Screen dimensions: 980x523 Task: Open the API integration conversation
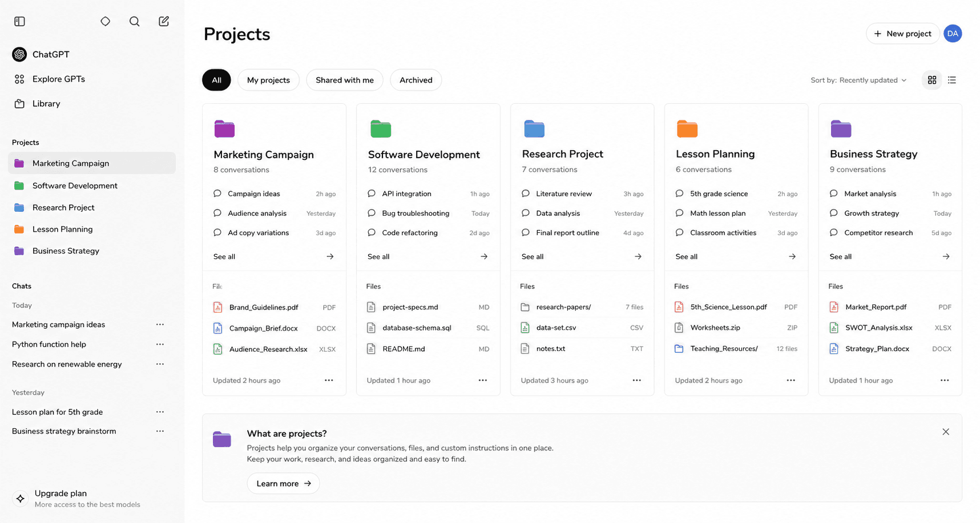428,194
